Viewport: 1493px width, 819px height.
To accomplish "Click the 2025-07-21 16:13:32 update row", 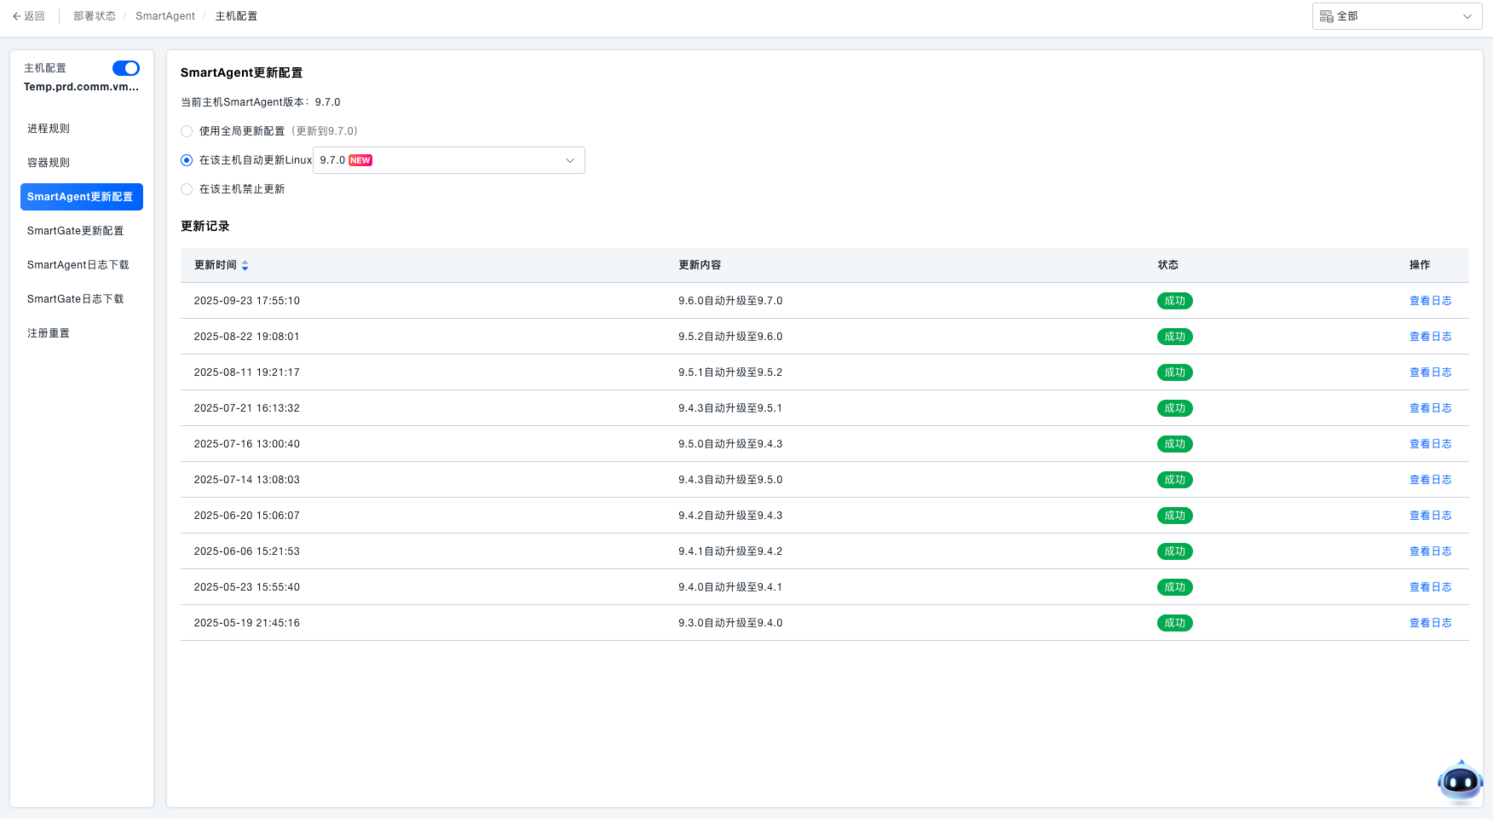I will [x=246, y=408].
